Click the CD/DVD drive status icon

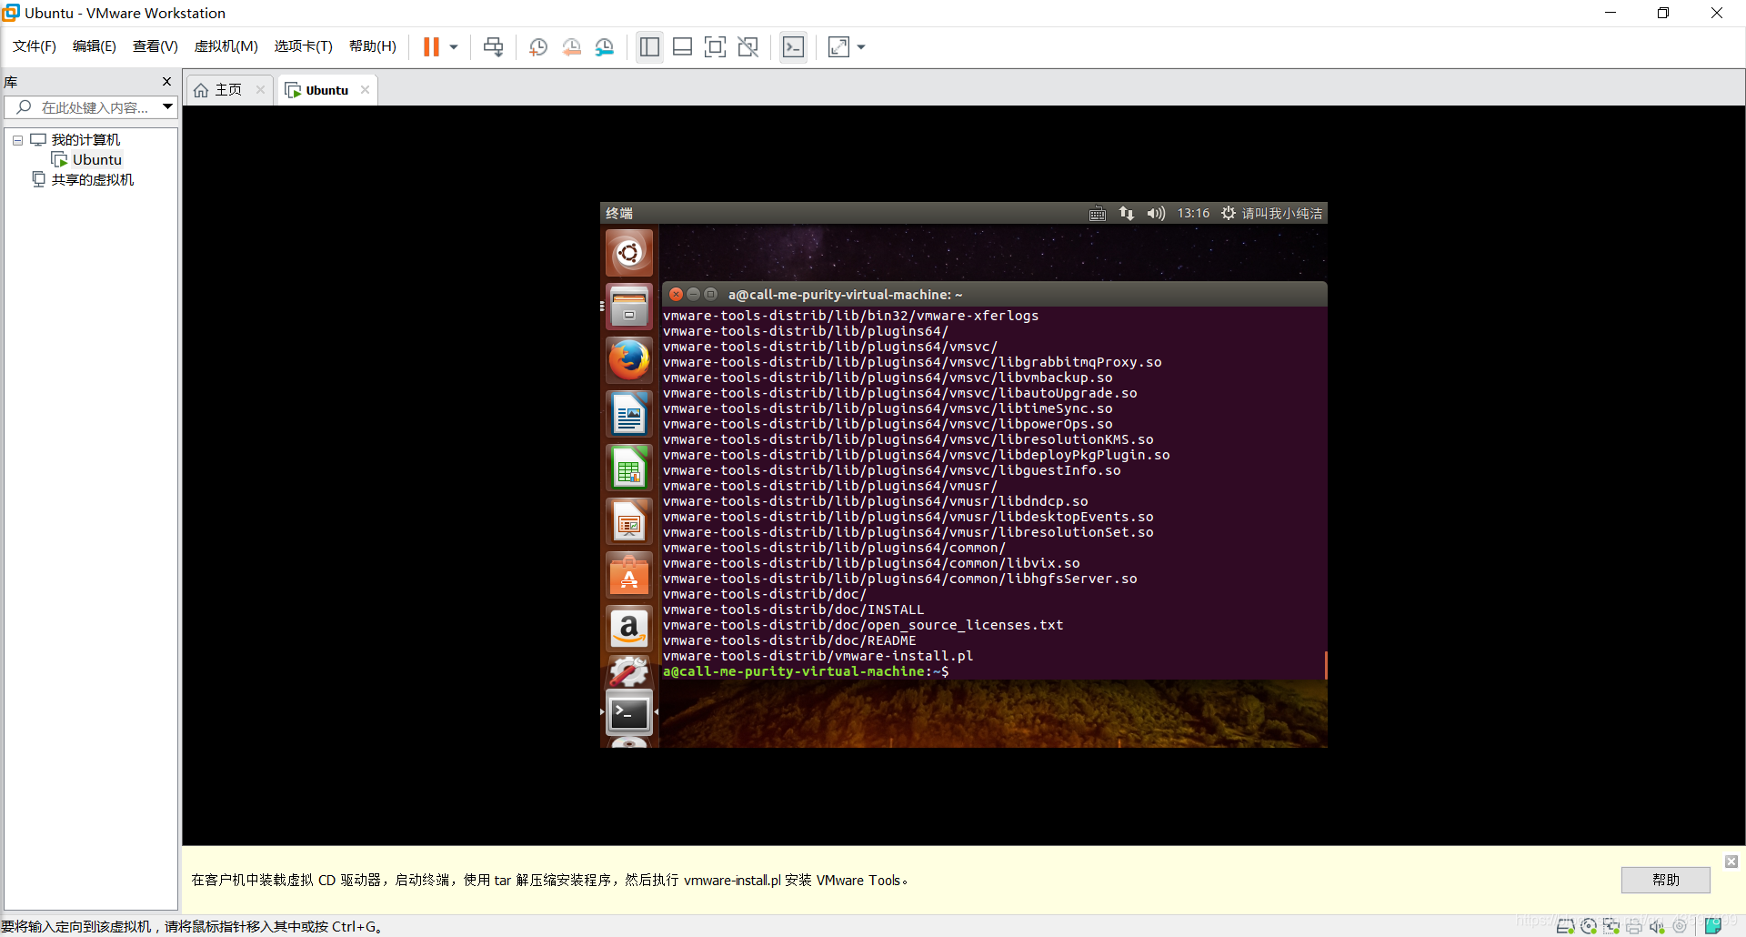[x=1588, y=926]
